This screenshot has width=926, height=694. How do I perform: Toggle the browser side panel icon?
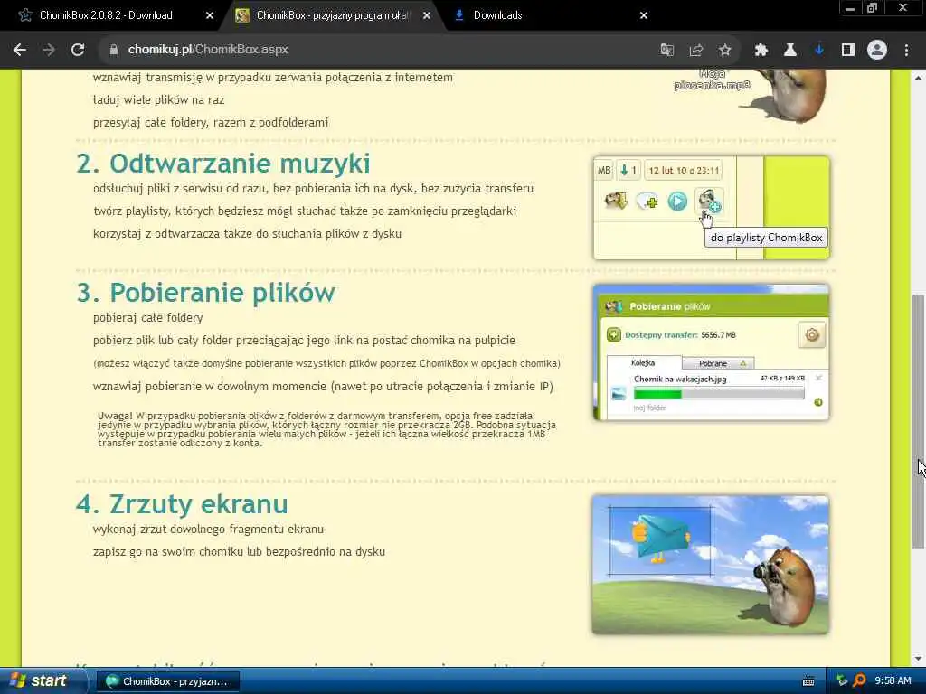pyautogui.click(x=848, y=51)
